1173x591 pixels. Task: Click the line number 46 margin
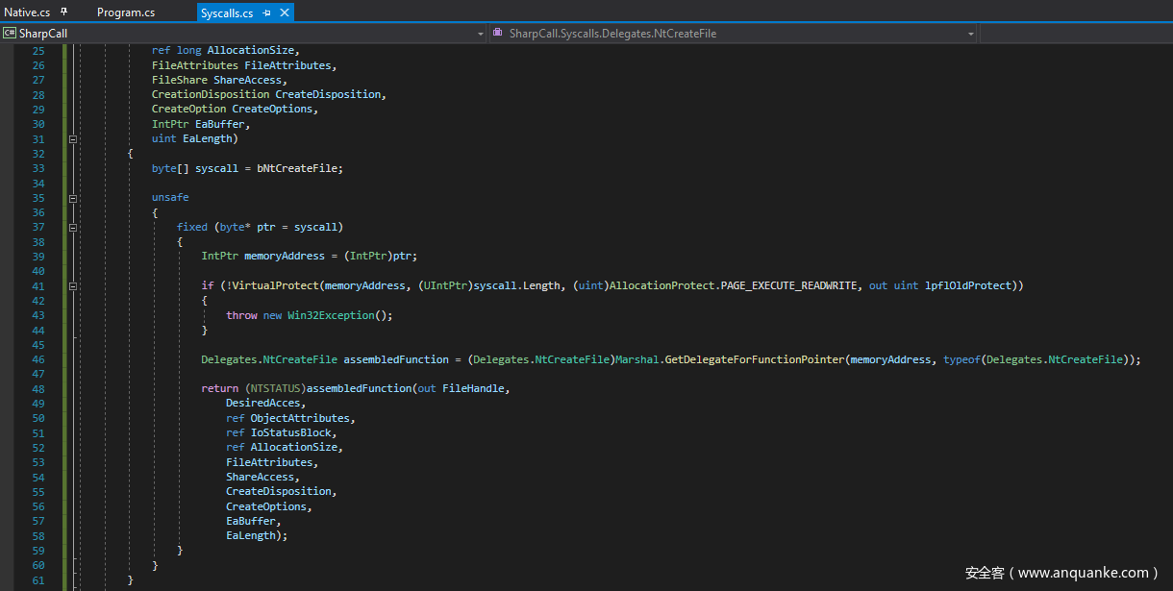(x=37, y=359)
